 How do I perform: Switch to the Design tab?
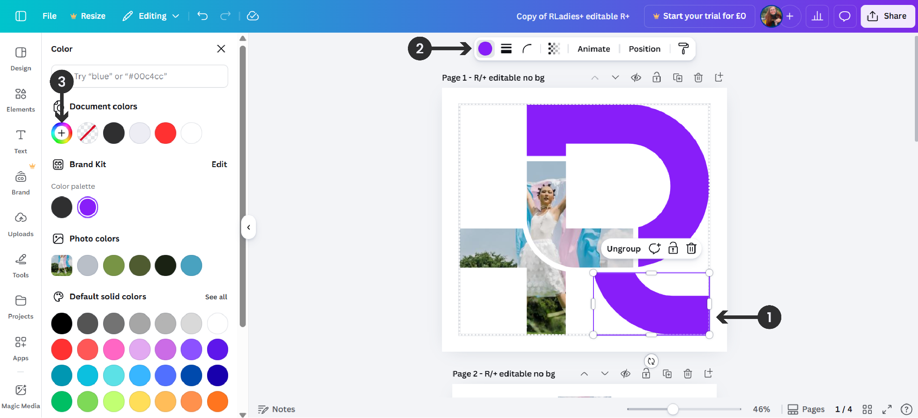21,59
